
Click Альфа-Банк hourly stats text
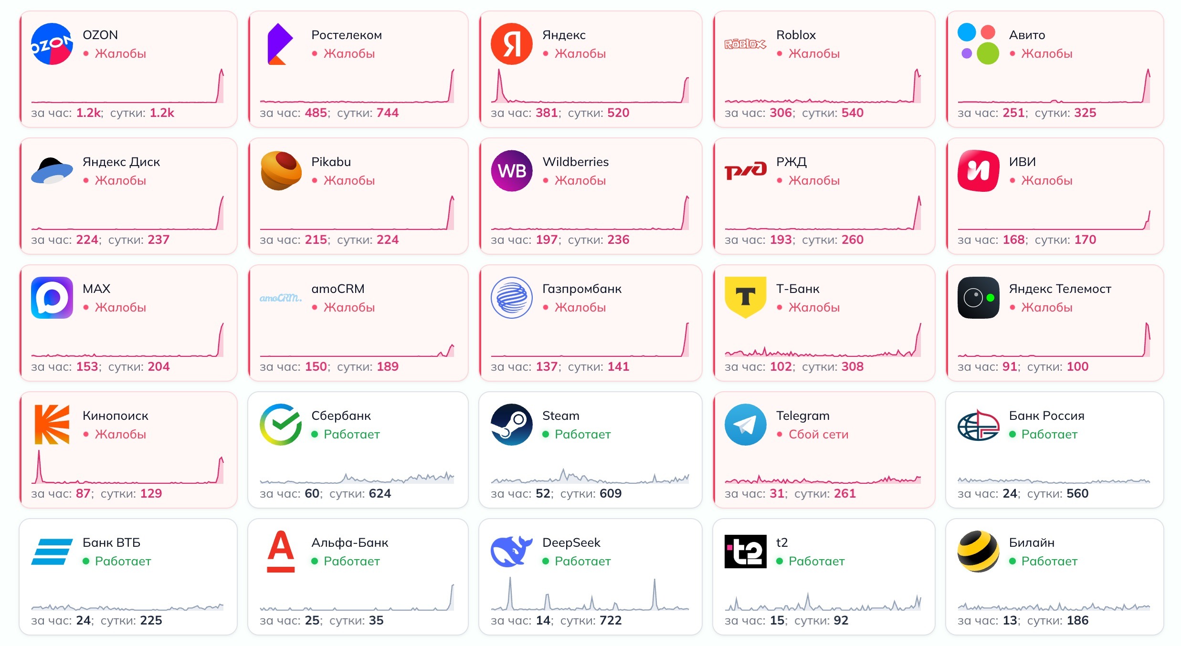coord(321,620)
